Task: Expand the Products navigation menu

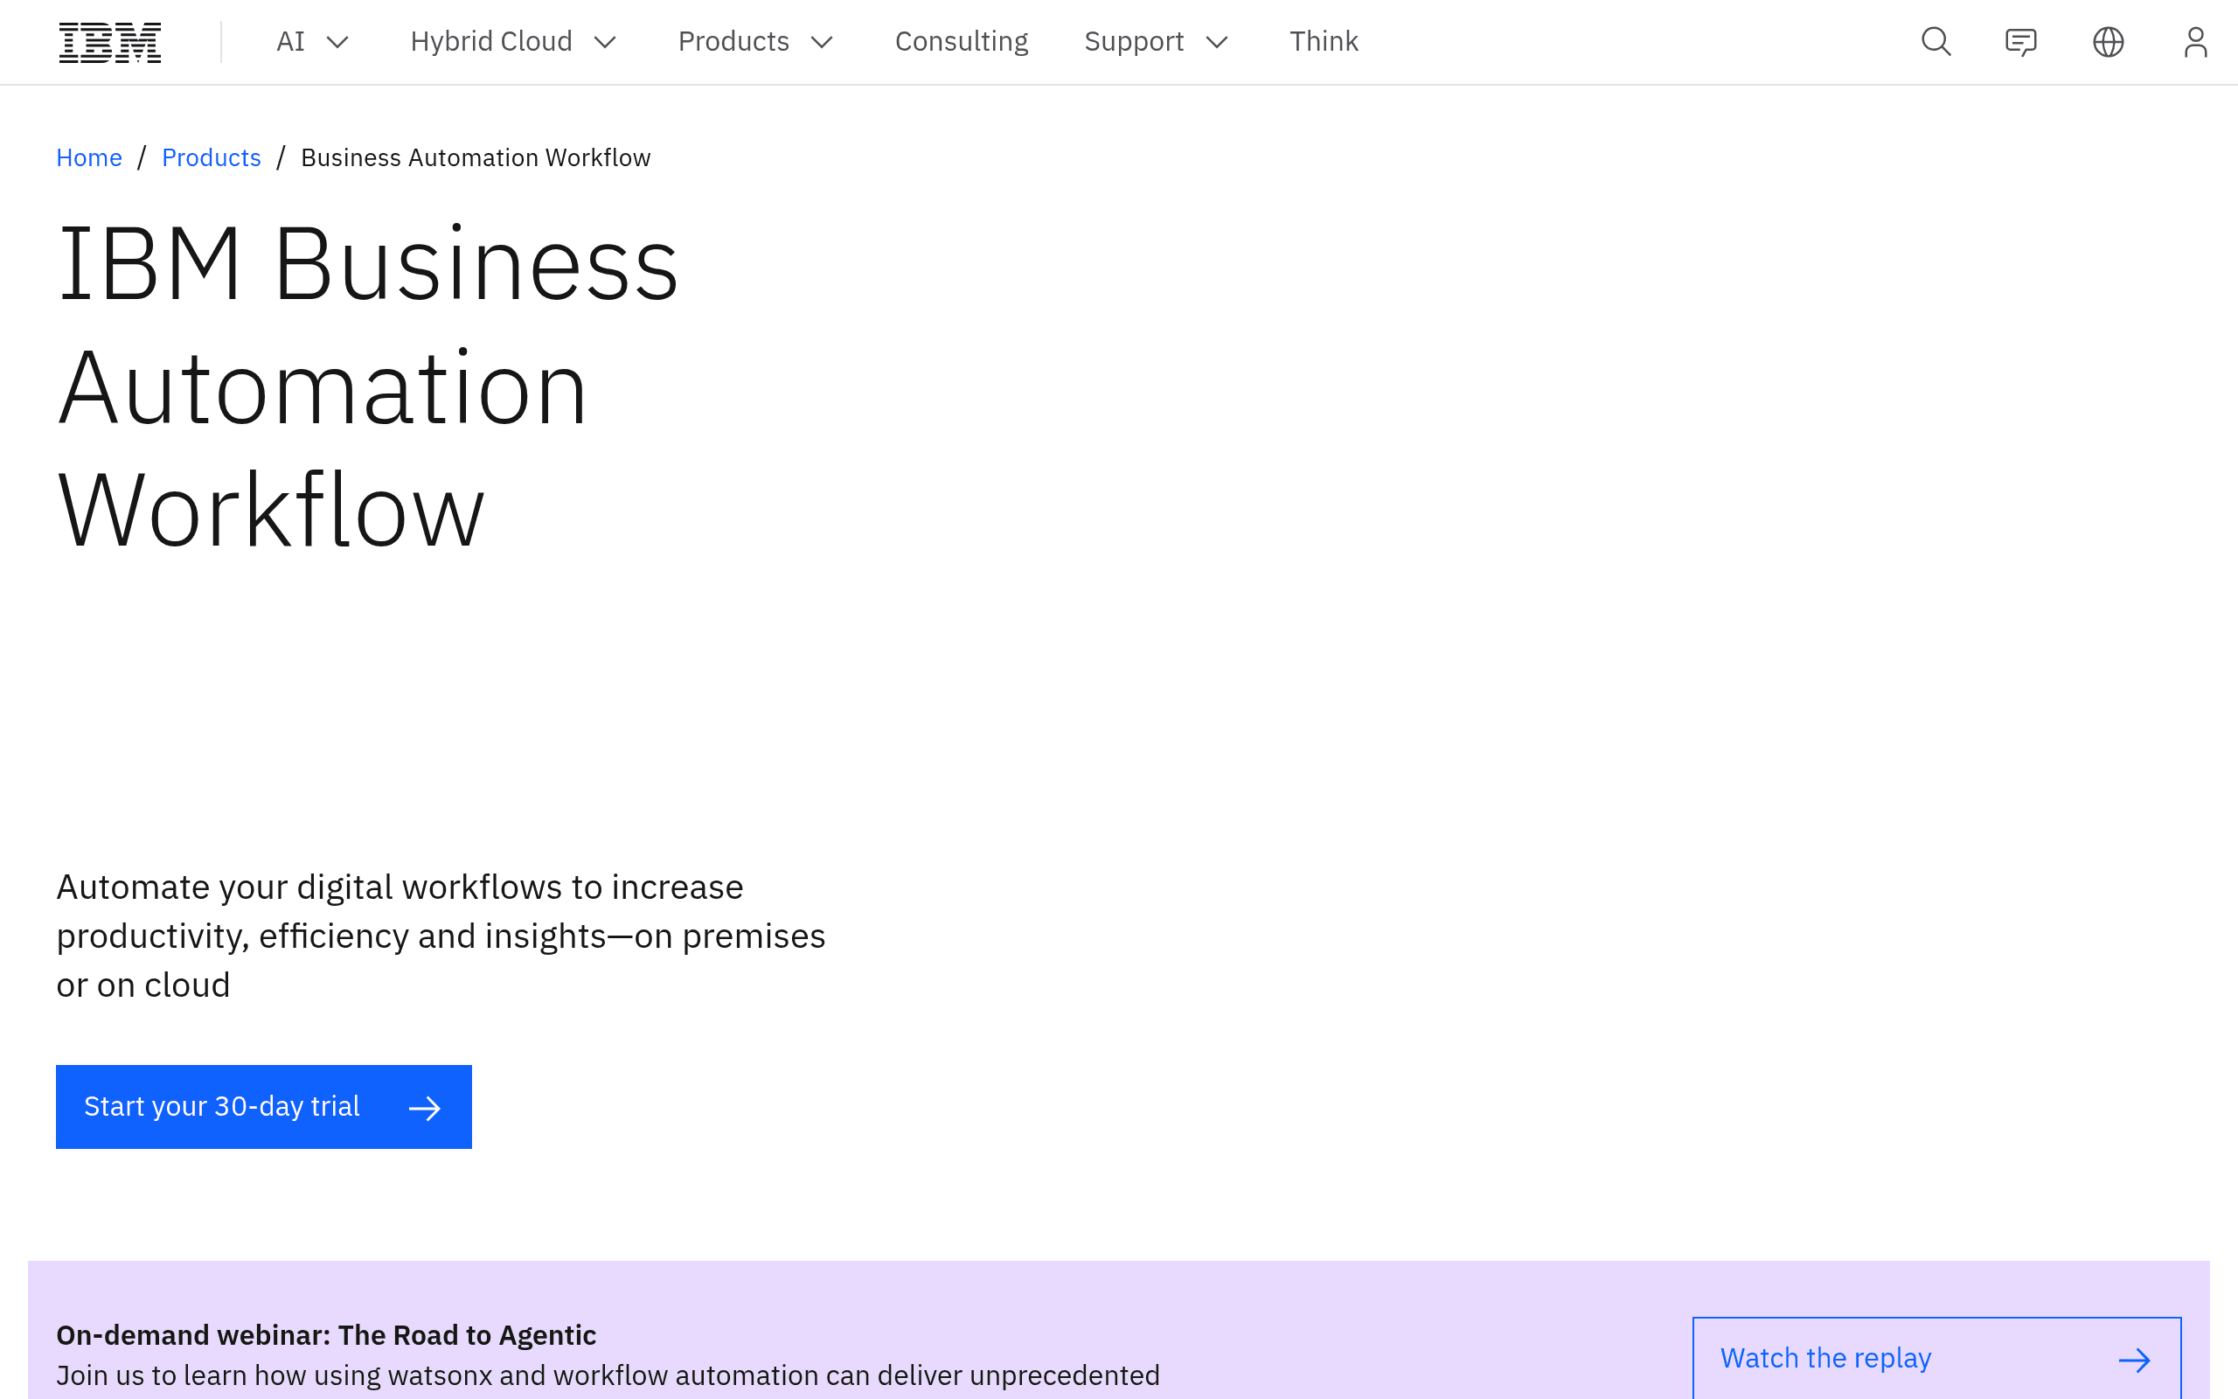Action: [755, 42]
